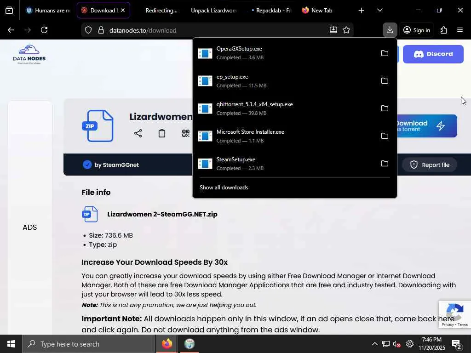
Task: Click the share icon under file title
Action: click(x=138, y=133)
